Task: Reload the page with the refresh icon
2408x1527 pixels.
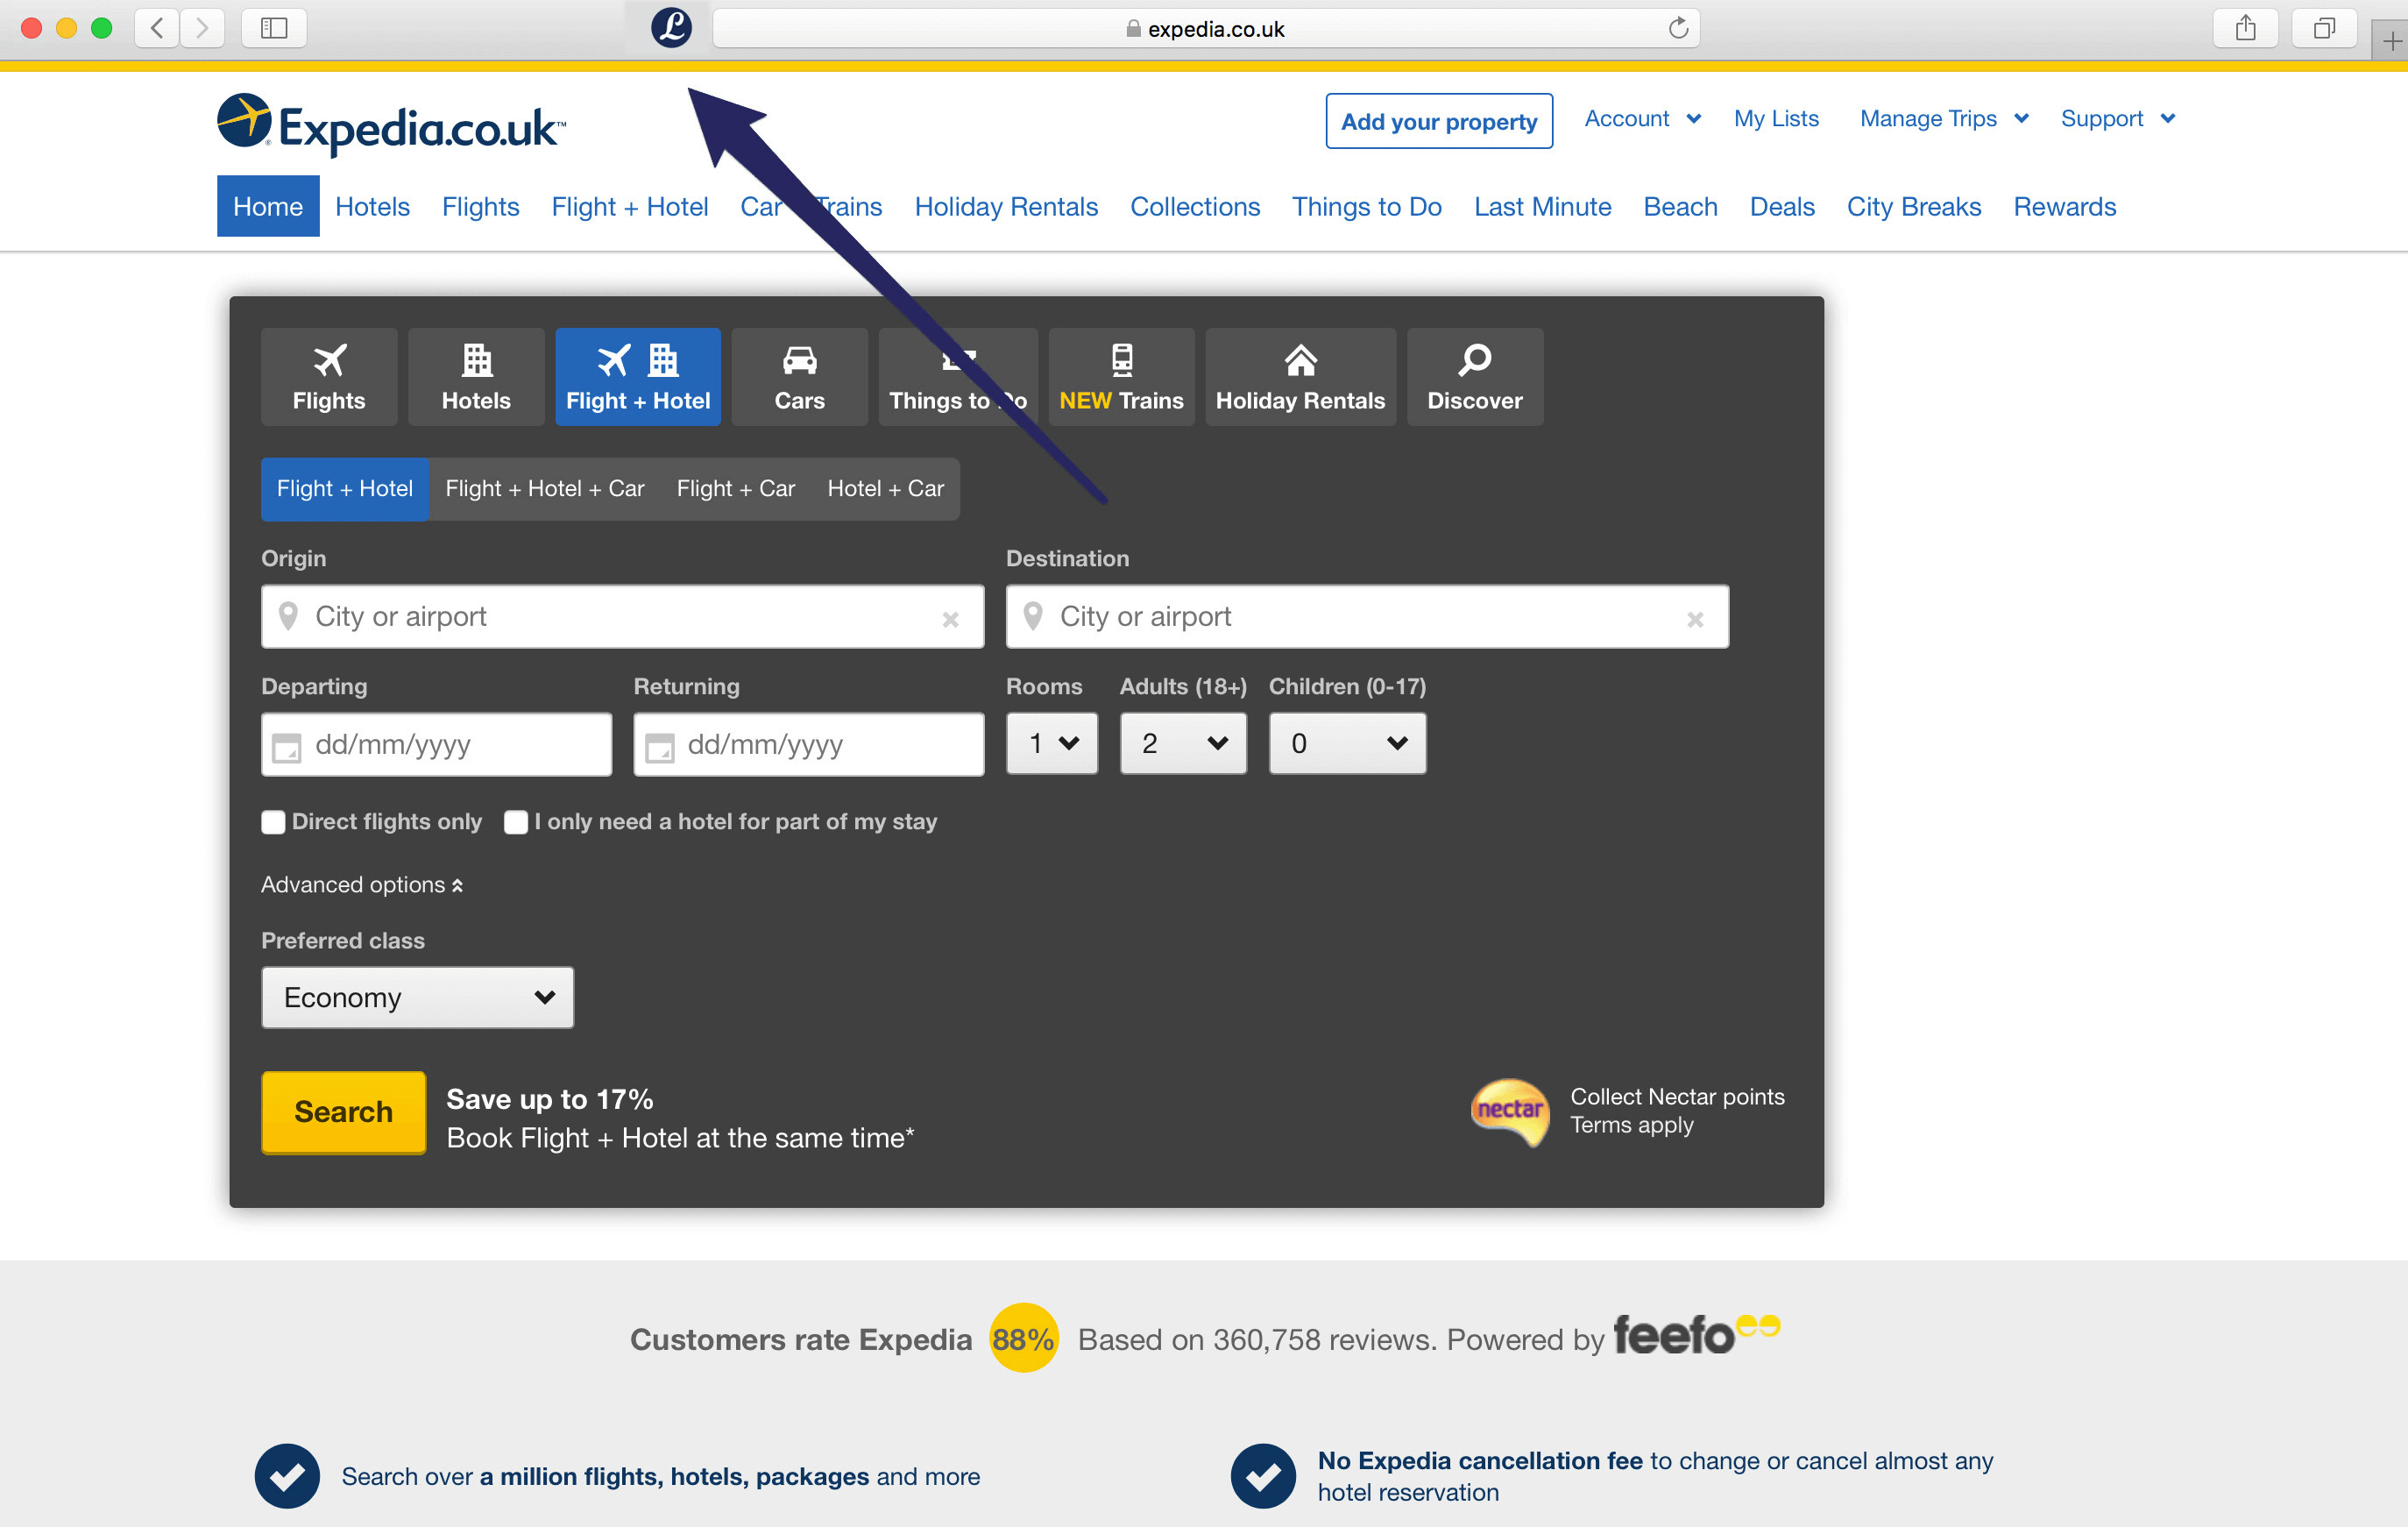Action: [1678, 28]
